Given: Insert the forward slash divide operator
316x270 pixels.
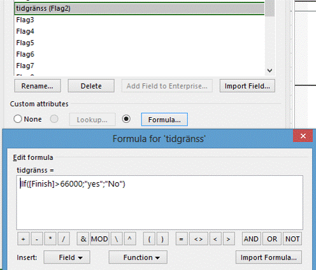Looking at the screenshot, I should tap(64, 239).
